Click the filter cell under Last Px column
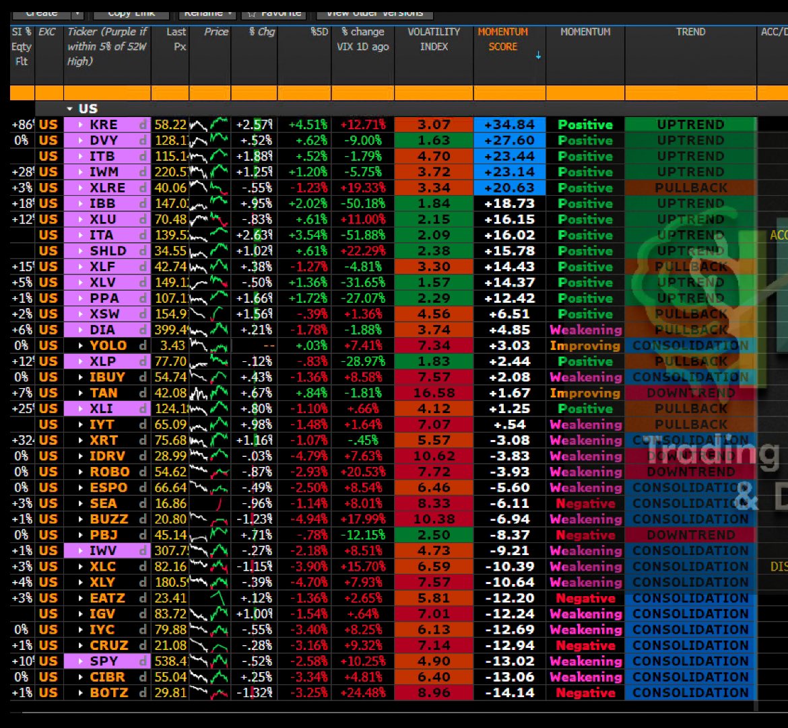Viewport: 788px width, 728px height. (x=170, y=93)
